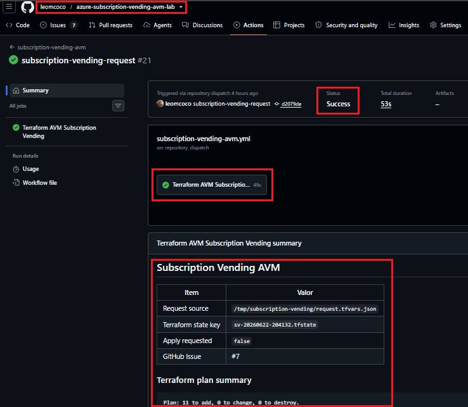Select the Actions tab
This screenshot has width=468, height=407.
(249, 25)
